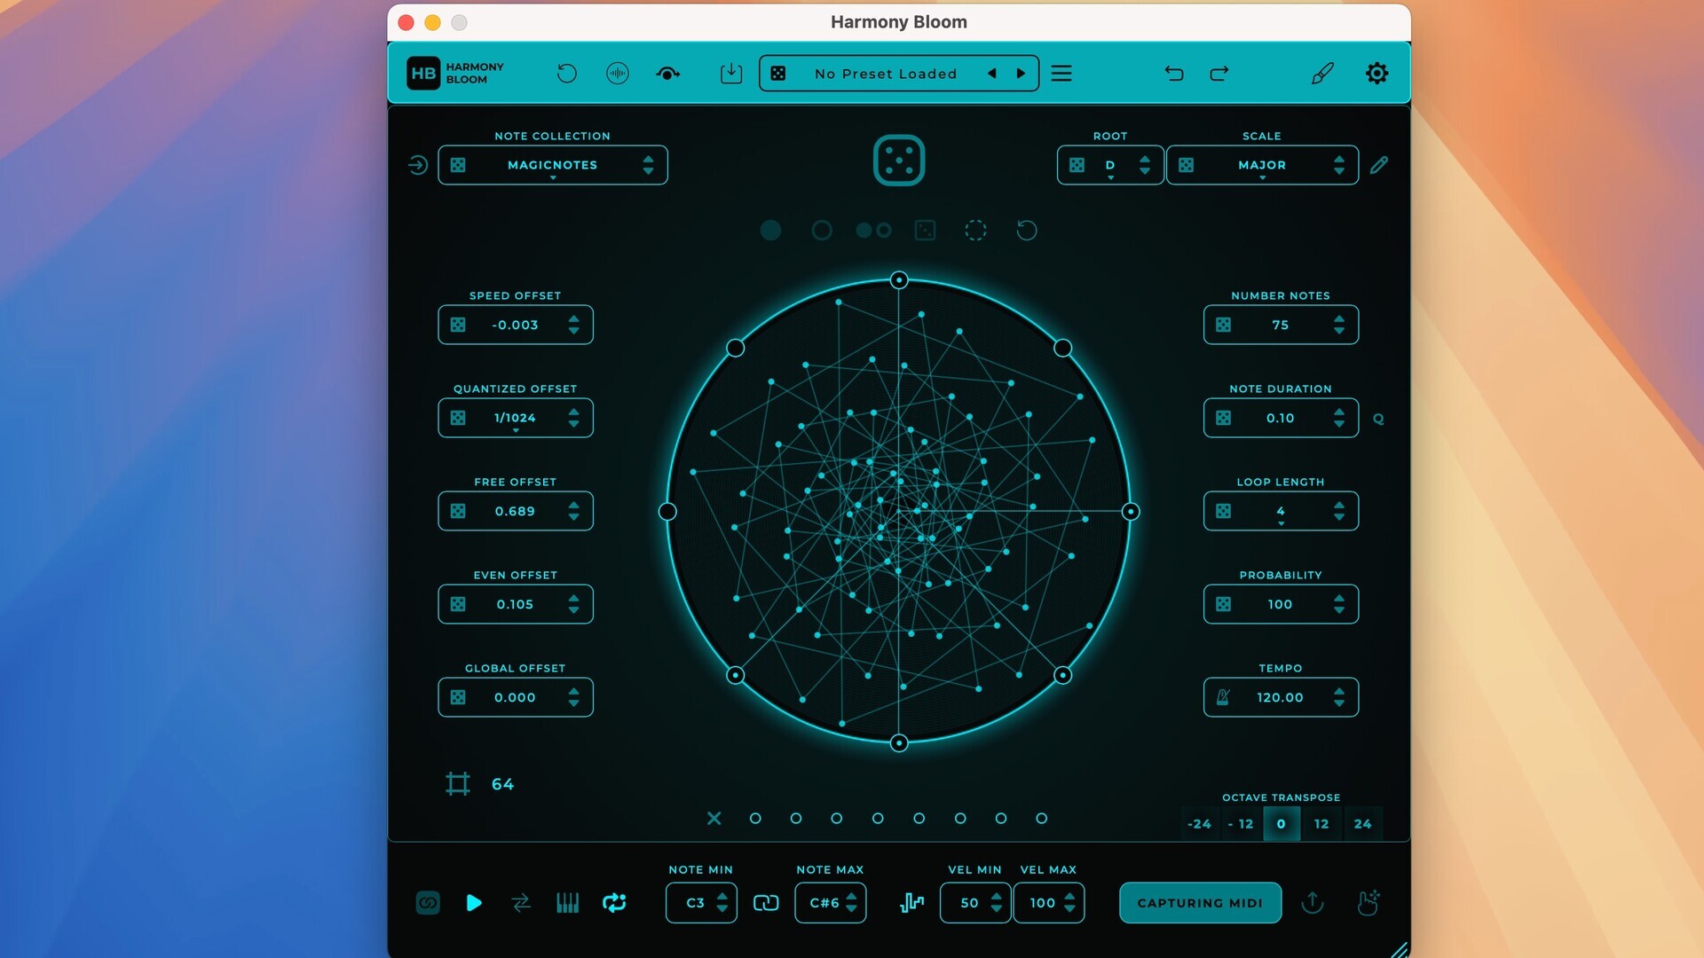Randomize Speed Offset with dice icon
1704x958 pixels.
tap(458, 325)
